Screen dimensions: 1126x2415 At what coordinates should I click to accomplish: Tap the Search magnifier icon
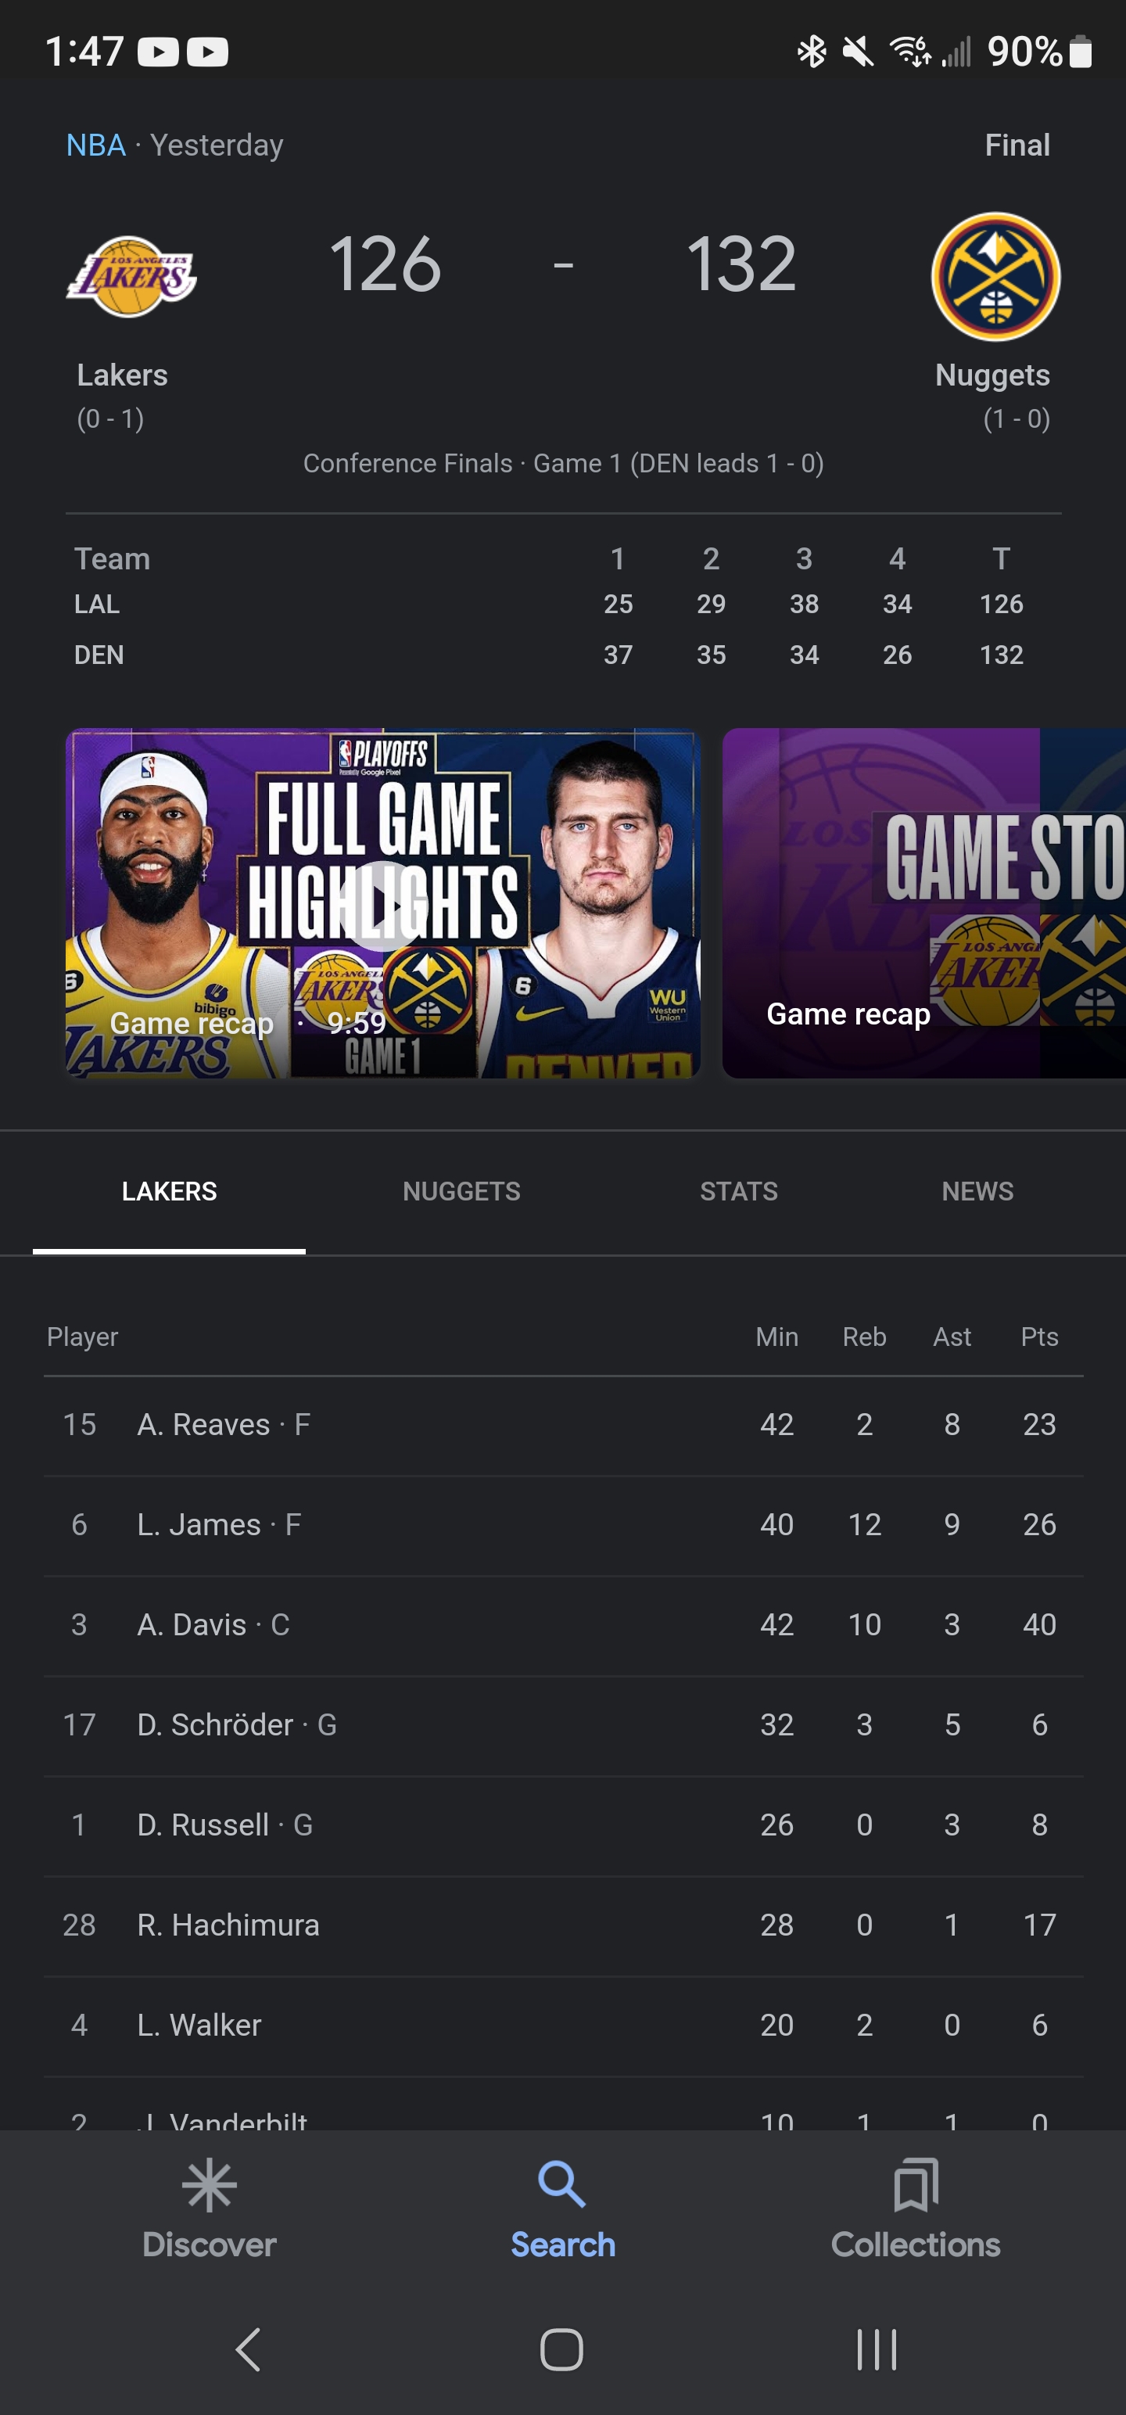562,2184
